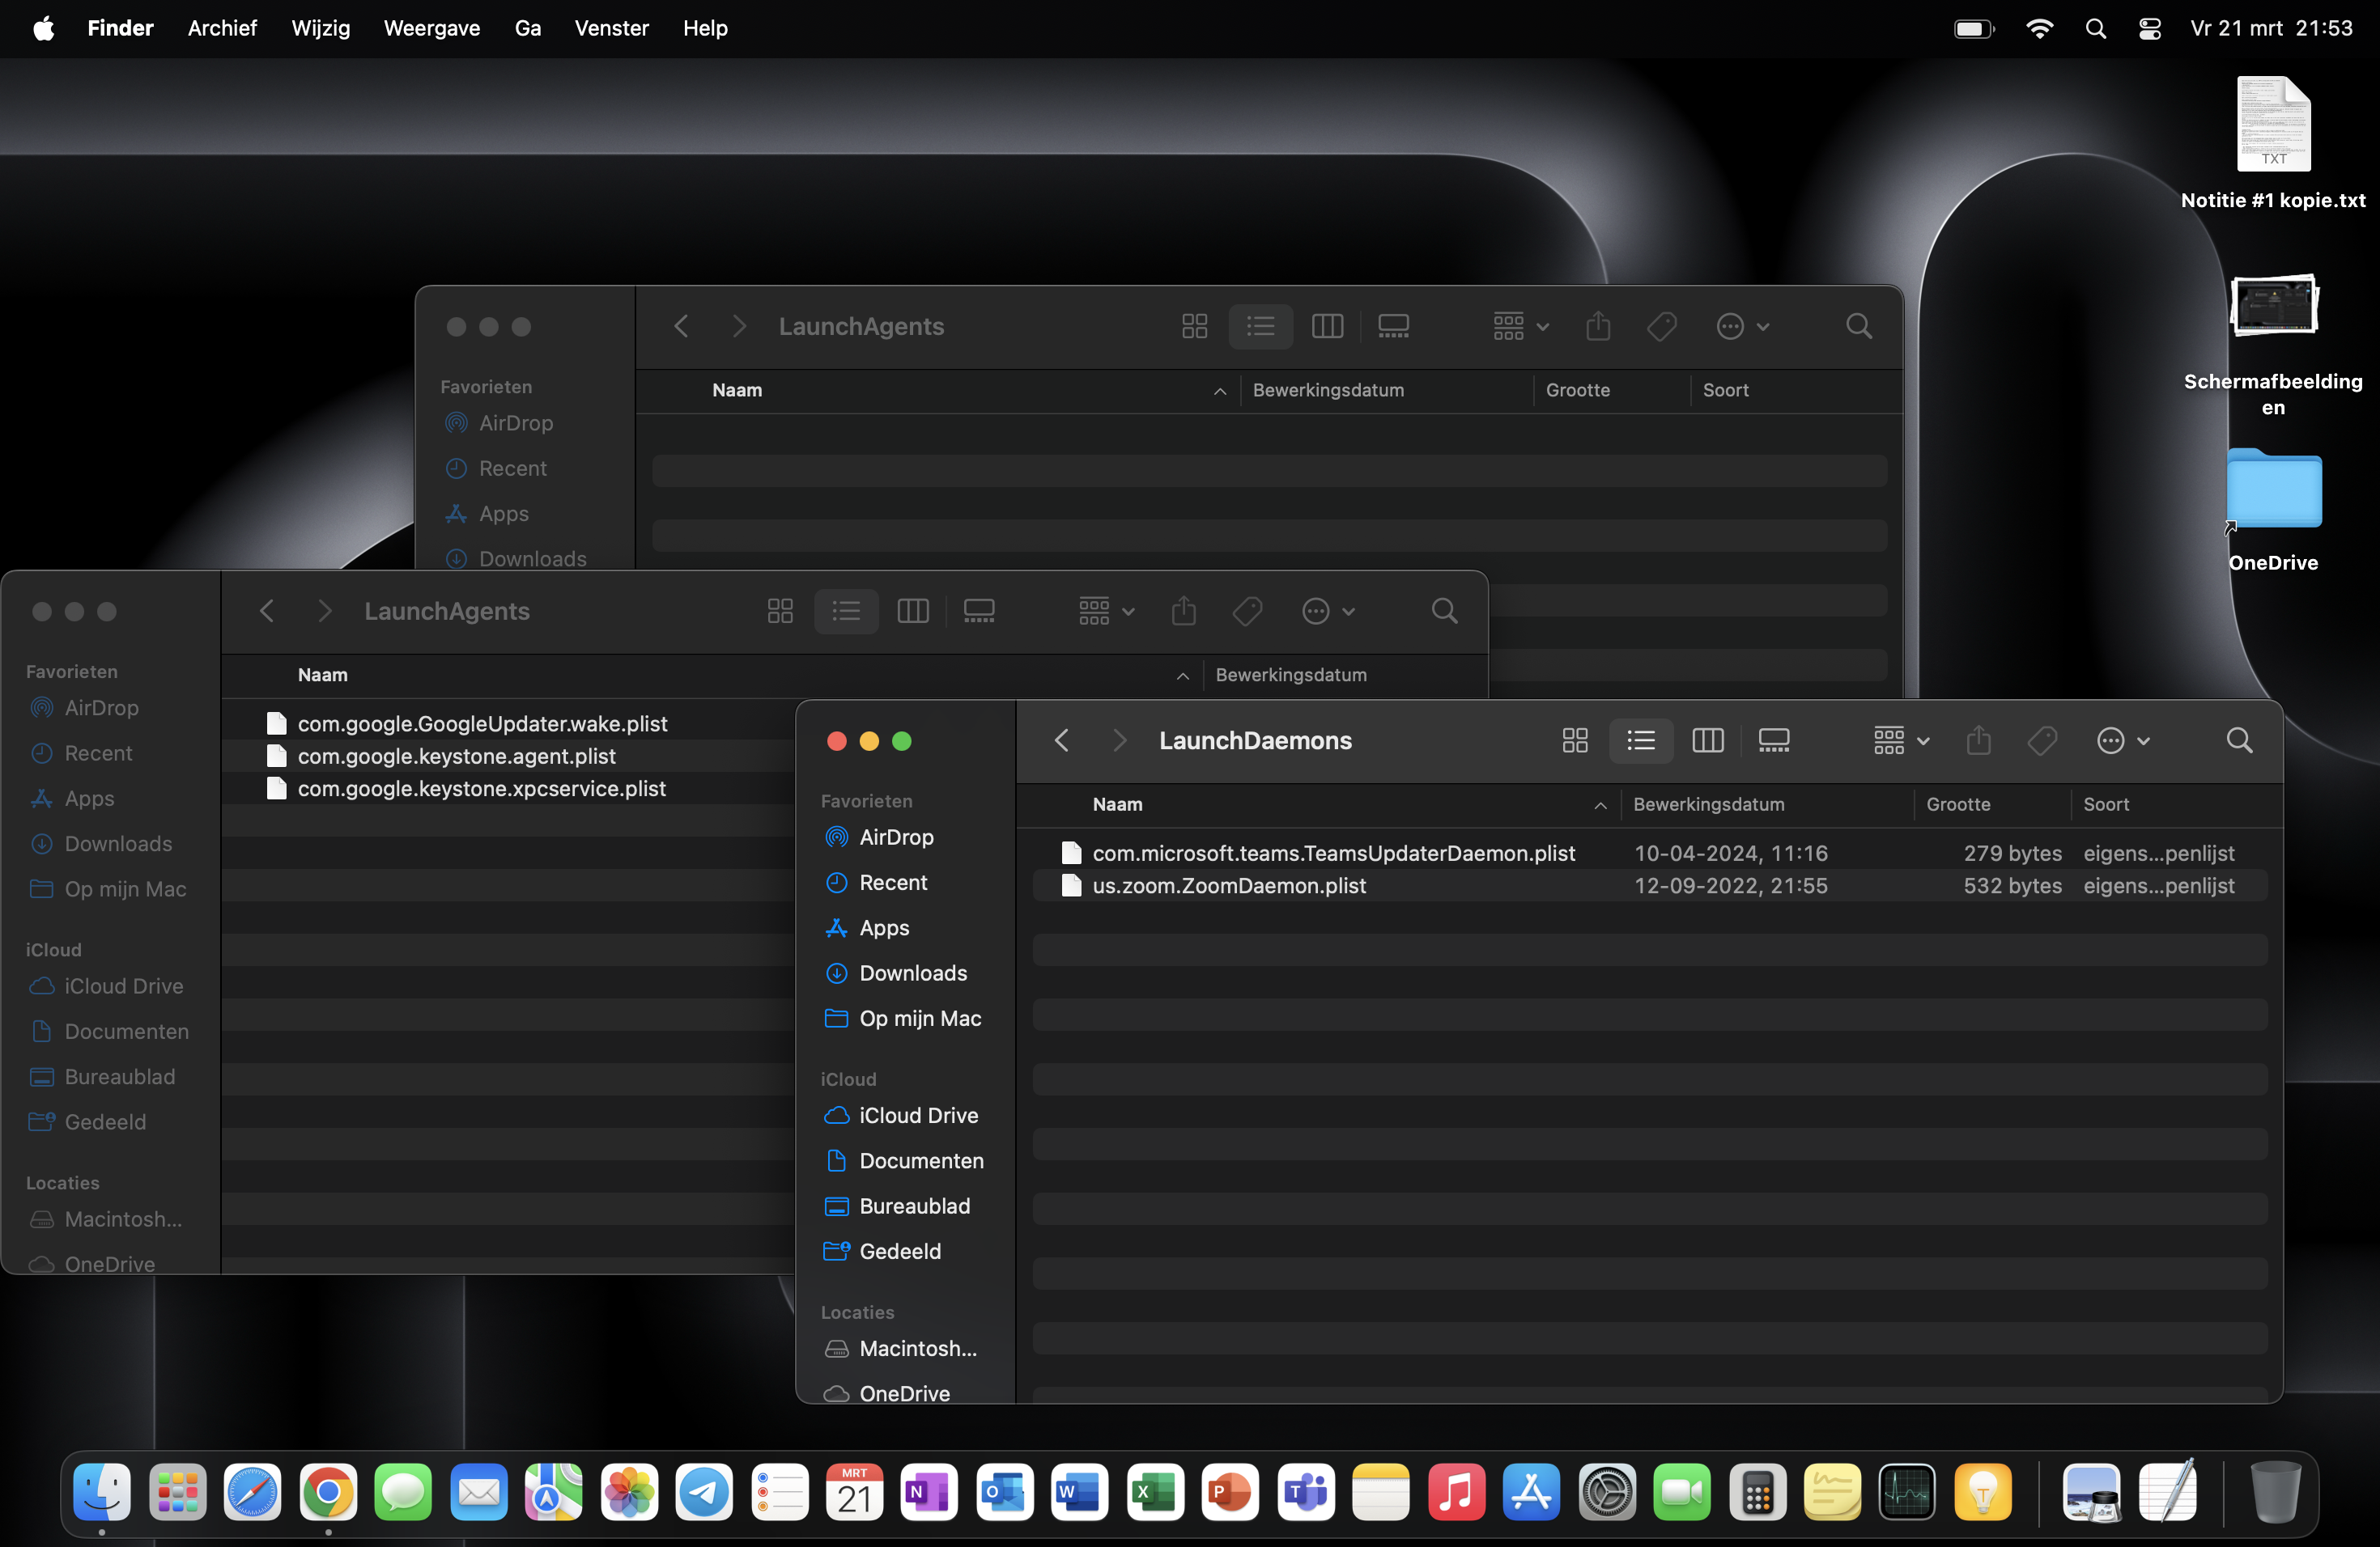
Task: Switch LaunchDaemons window to icon view
Action: (x=1575, y=740)
